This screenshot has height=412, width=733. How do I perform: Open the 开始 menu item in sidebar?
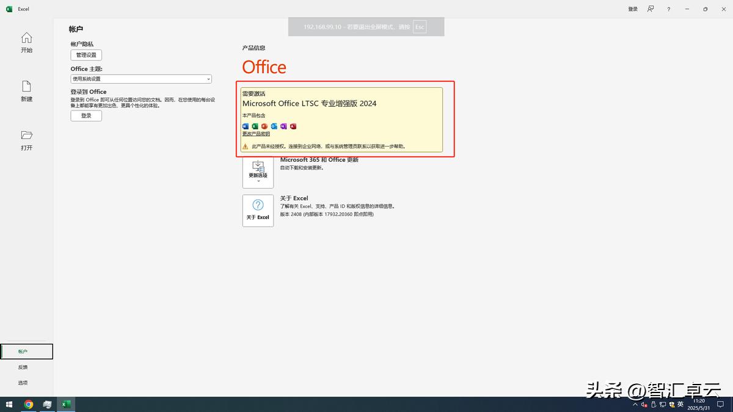point(26,43)
